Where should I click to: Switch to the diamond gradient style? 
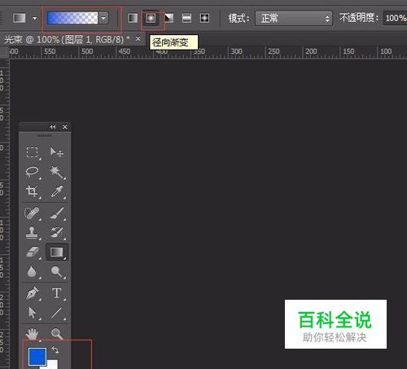[204, 18]
